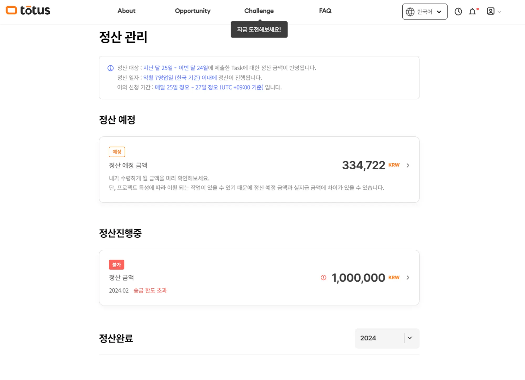Click the blue info icon
Image resolution: width=525 pixels, height=380 pixels.
[x=111, y=68]
